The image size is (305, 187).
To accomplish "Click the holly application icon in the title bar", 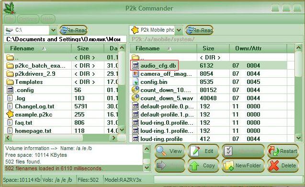I will point(9,8).
